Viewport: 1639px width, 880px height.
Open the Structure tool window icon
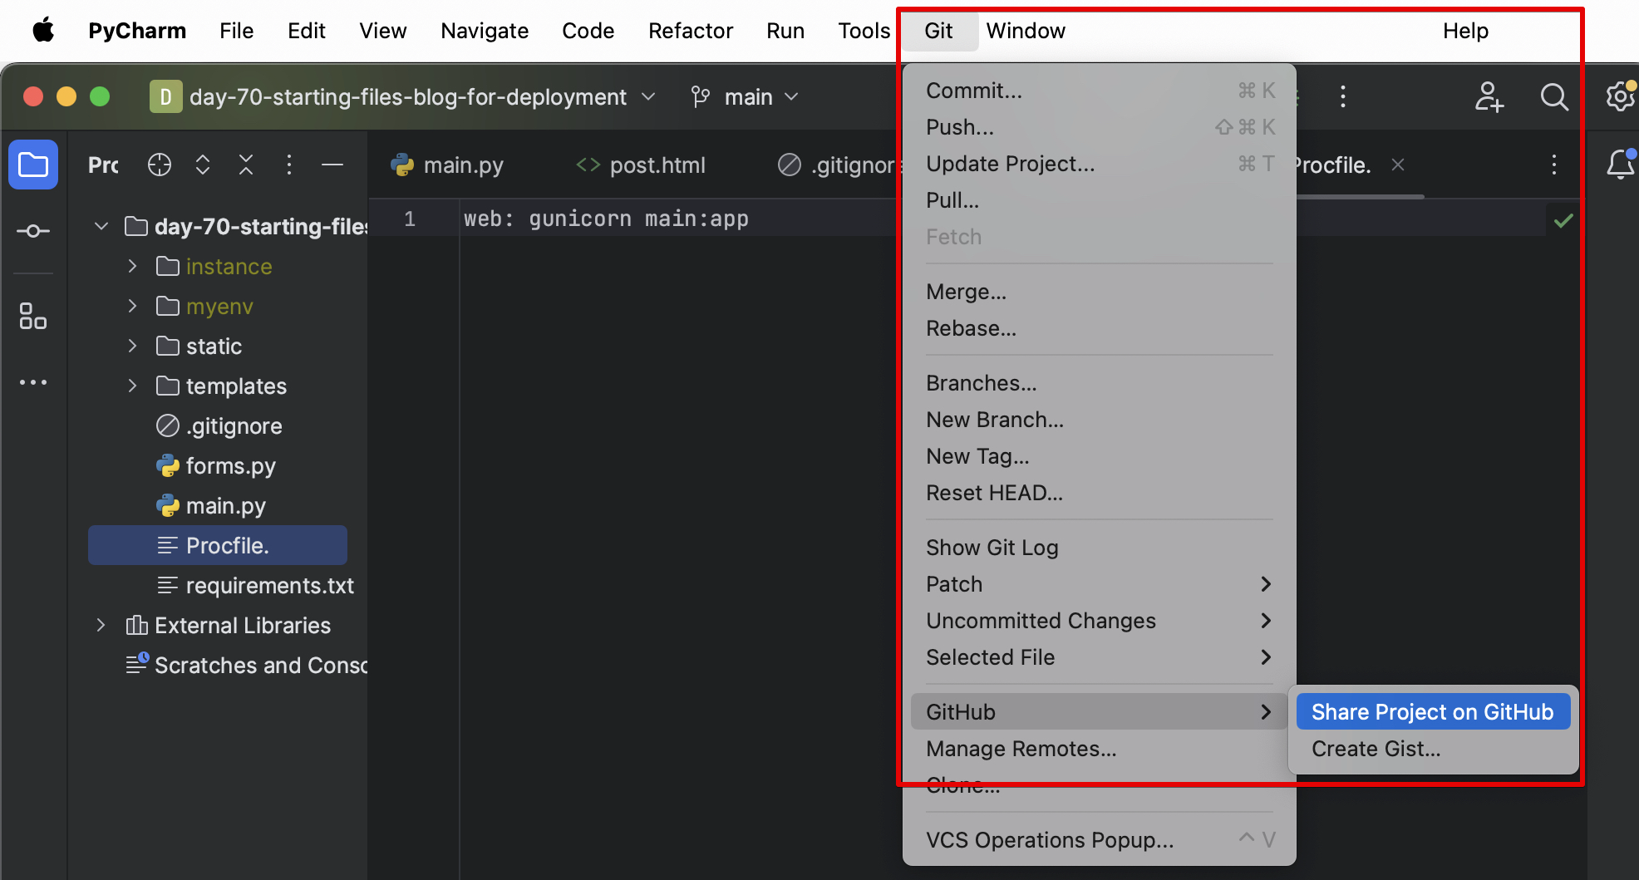33,316
